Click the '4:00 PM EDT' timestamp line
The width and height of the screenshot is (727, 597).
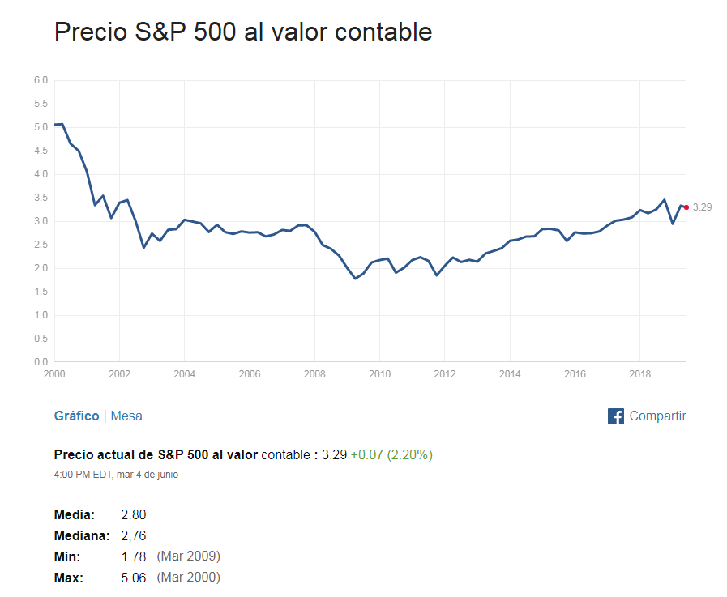[115, 475]
